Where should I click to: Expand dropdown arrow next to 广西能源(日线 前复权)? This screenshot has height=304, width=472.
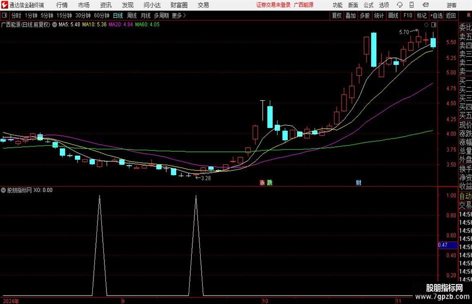point(54,24)
